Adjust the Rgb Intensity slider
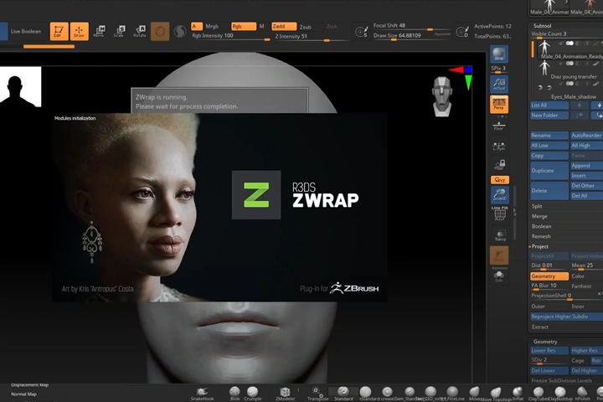Image resolution: width=603 pixels, height=402 pixels. [x=231, y=36]
